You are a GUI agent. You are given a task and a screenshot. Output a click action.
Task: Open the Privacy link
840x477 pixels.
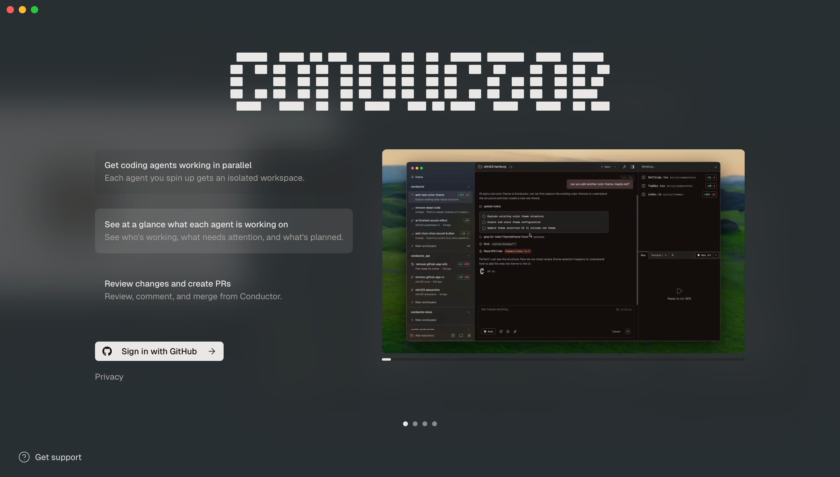pyautogui.click(x=109, y=376)
